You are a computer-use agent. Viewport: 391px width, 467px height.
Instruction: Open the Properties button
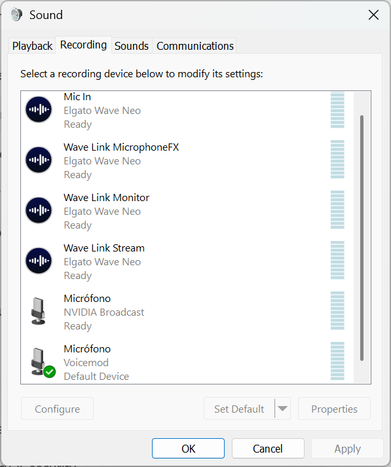pyautogui.click(x=334, y=409)
